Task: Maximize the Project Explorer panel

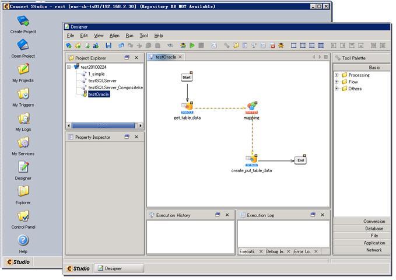Action: coord(127,58)
